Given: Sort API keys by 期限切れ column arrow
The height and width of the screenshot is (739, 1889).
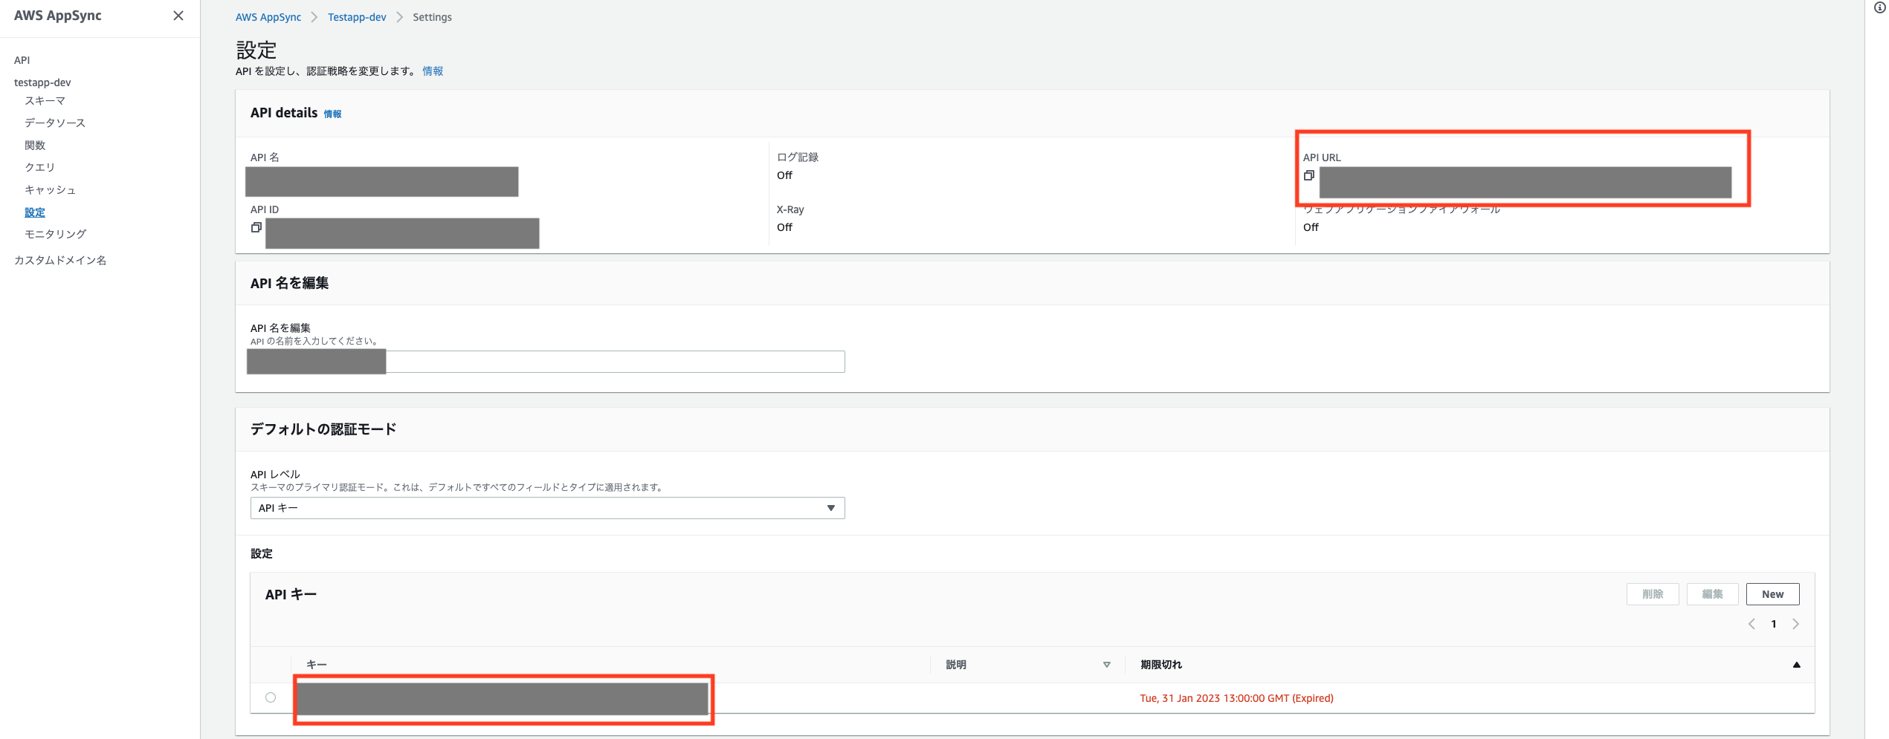Looking at the screenshot, I should [x=1796, y=665].
